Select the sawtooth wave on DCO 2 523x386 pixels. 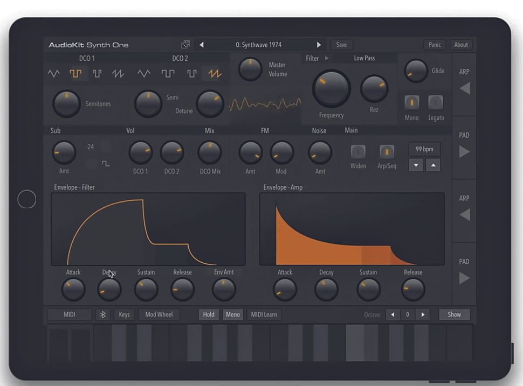pos(214,74)
